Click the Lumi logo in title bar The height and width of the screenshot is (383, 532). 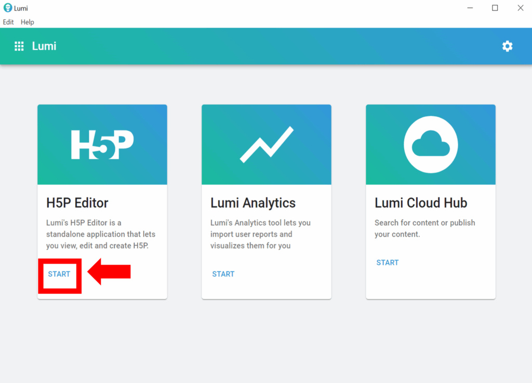7,8
